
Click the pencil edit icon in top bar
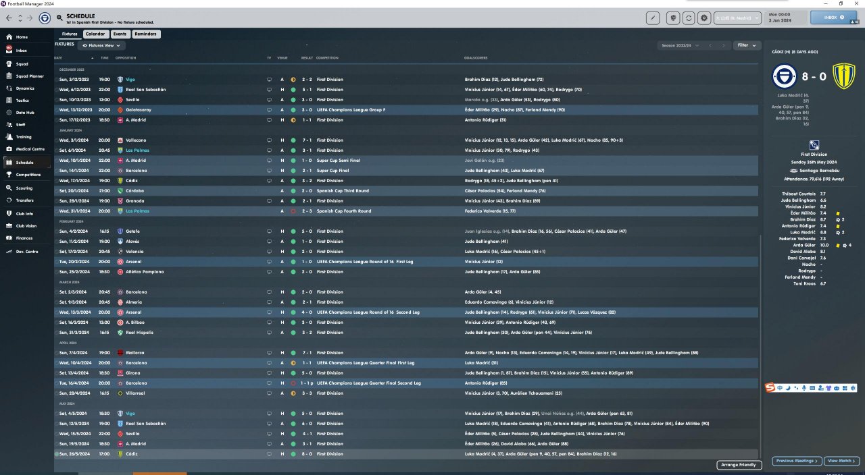click(653, 18)
